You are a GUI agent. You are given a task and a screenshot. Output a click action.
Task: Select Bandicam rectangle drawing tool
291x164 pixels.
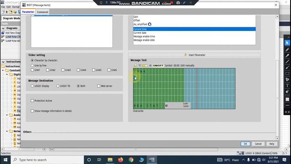coord(287,73)
